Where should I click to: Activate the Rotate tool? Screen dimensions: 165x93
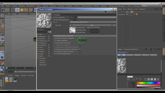pyautogui.click(x=26, y=10)
